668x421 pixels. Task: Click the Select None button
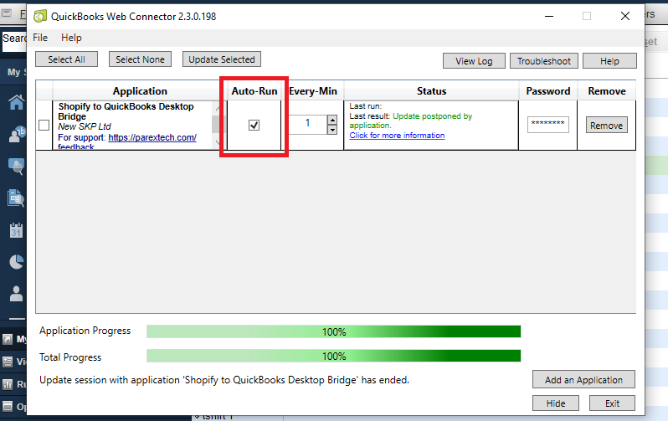click(x=140, y=59)
